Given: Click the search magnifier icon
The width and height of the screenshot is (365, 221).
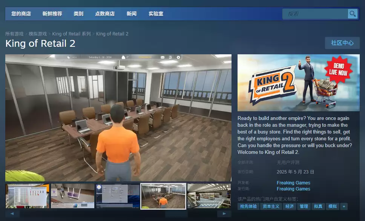Looking at the screenshot, I should [x=353, y=14].
